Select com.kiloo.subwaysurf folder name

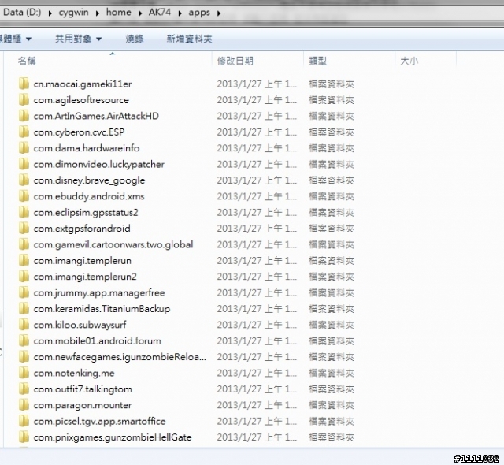point(80,325)
